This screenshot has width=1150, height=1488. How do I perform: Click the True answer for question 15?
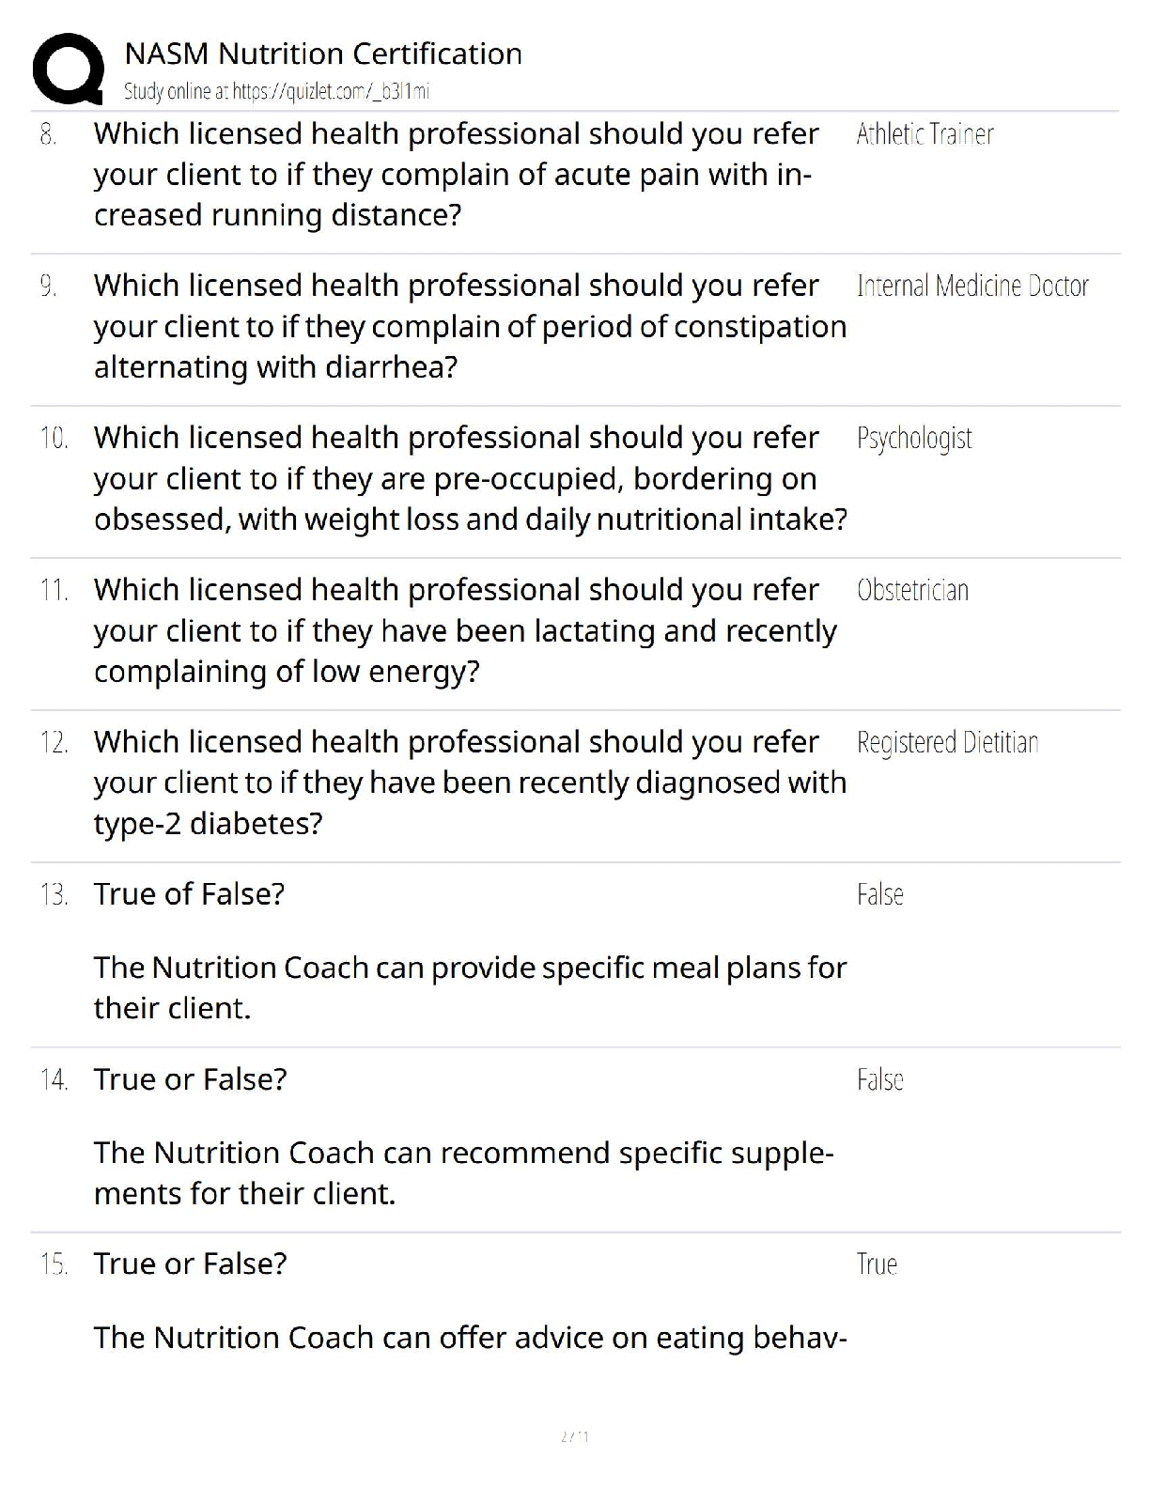click(x=877, y=1264)
